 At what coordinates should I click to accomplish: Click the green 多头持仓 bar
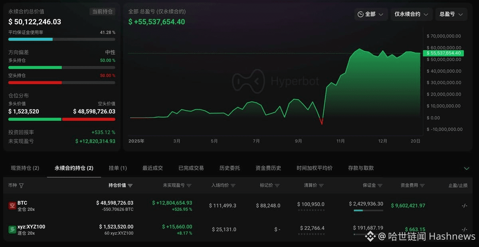coord(62,67)
